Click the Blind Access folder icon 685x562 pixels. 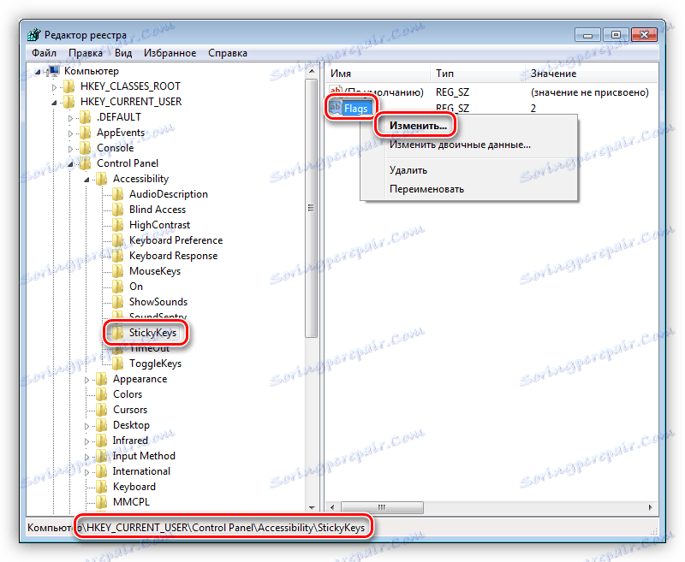pos(118,210)
